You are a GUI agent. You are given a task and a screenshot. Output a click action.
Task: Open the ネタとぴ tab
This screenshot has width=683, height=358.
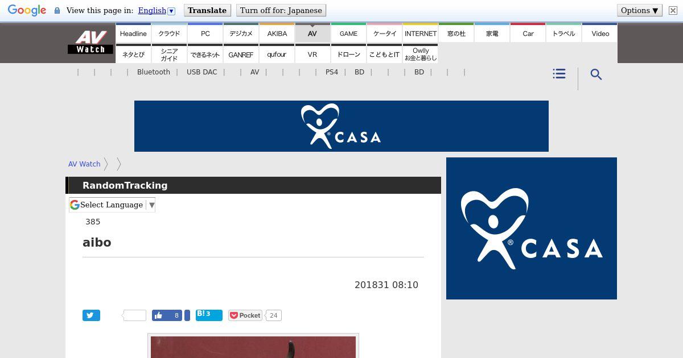click(x=133, y=54)
